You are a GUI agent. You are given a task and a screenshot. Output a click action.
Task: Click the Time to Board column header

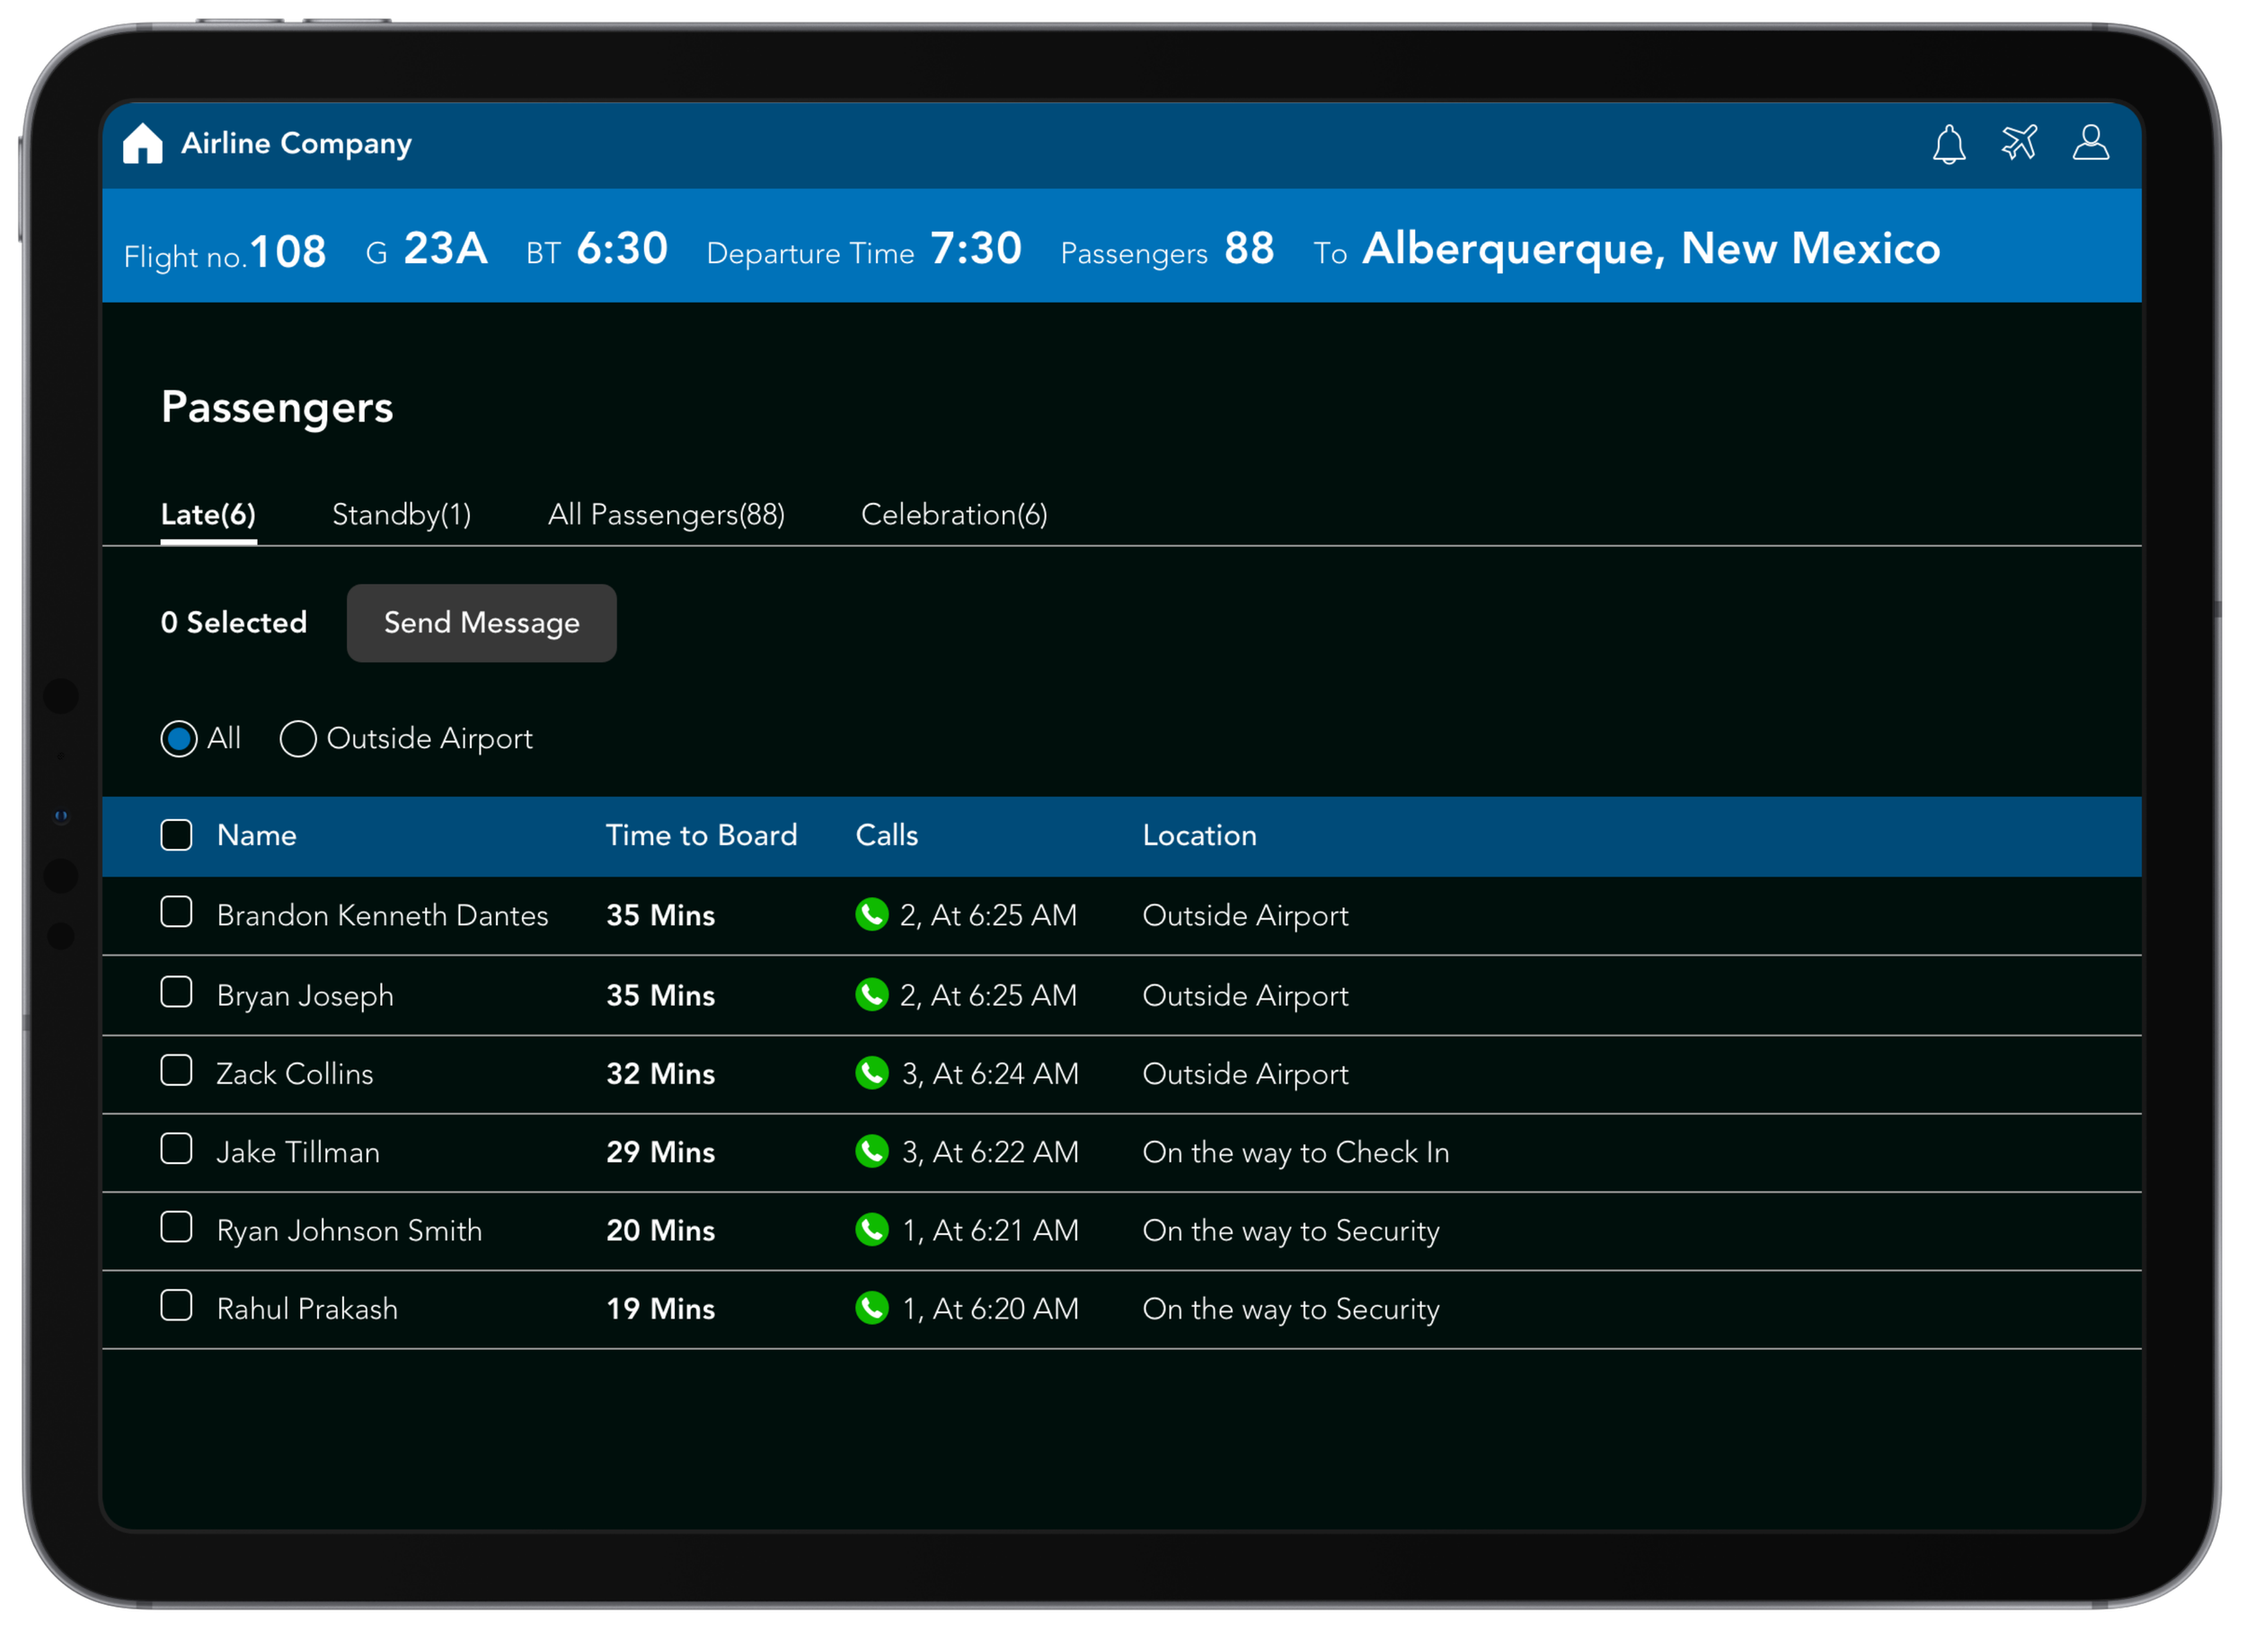point(701,834)
